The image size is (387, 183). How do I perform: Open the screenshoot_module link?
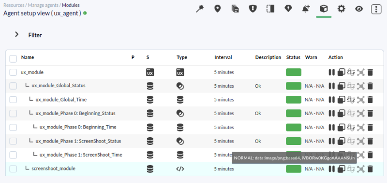[54, 169]
